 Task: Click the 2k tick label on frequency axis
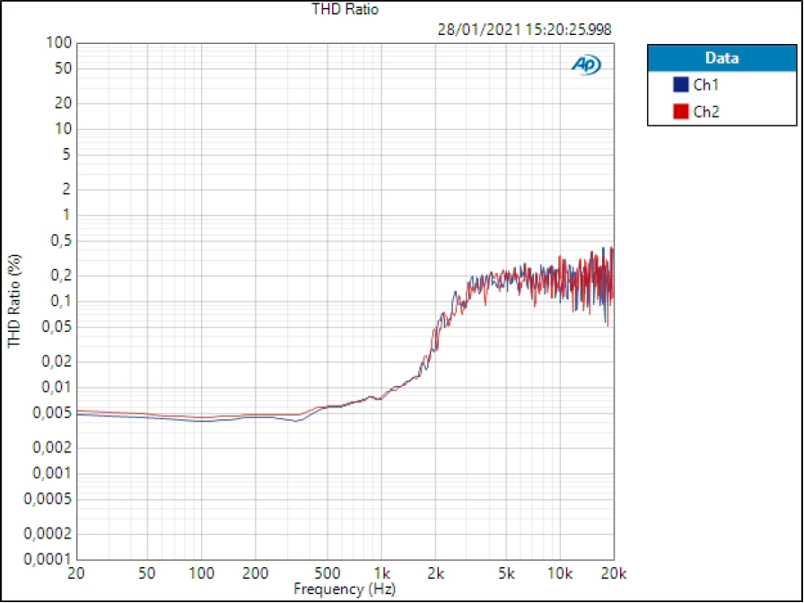point(435,573)
